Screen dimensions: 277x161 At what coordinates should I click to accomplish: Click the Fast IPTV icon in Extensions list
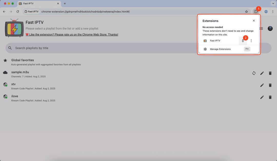coord(205,41)
